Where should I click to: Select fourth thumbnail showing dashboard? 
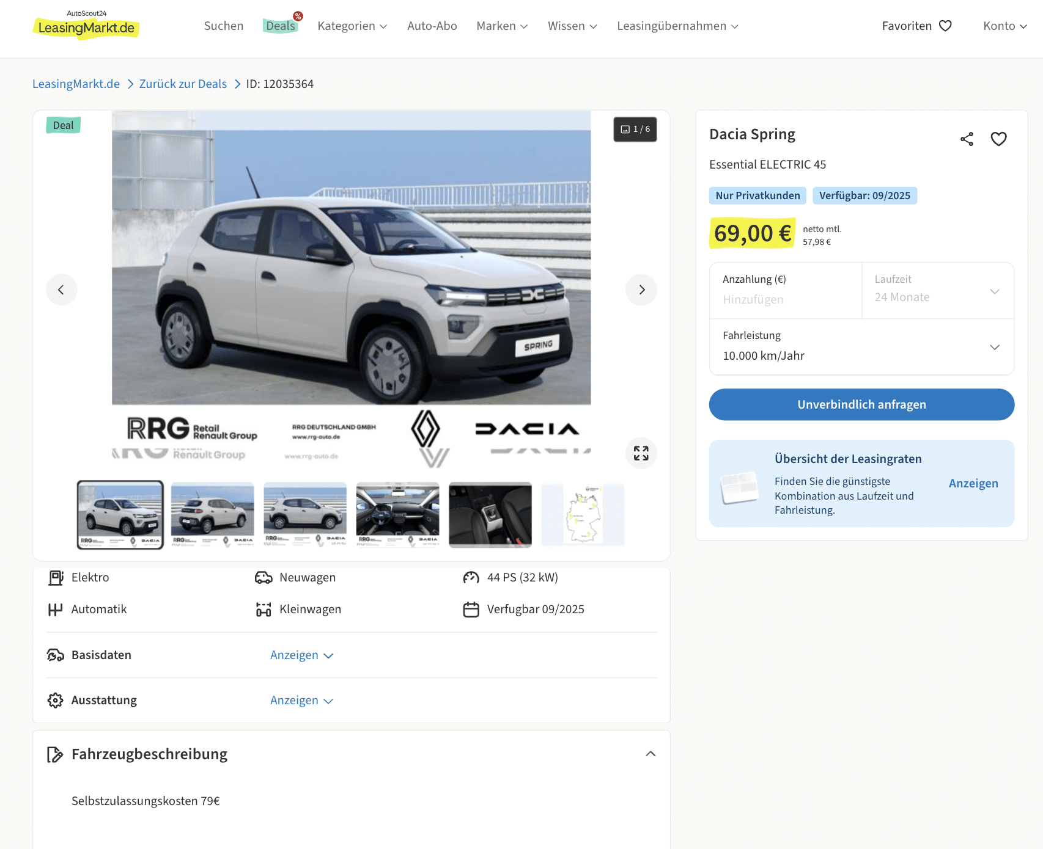coord(398,515)
